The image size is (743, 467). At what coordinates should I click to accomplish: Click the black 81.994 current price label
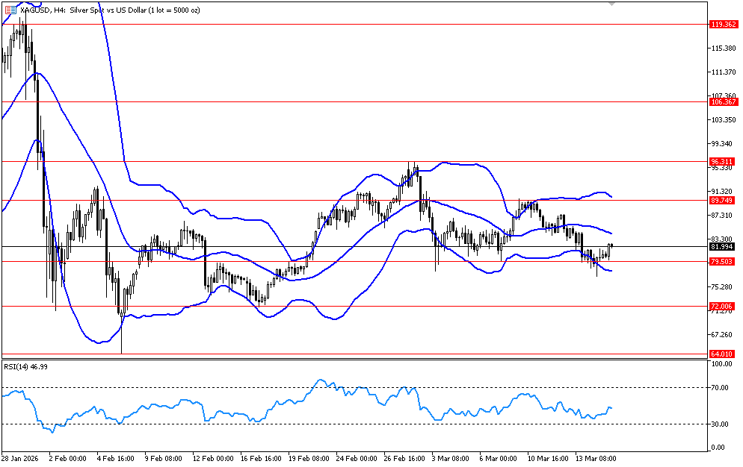click(724, 247)
